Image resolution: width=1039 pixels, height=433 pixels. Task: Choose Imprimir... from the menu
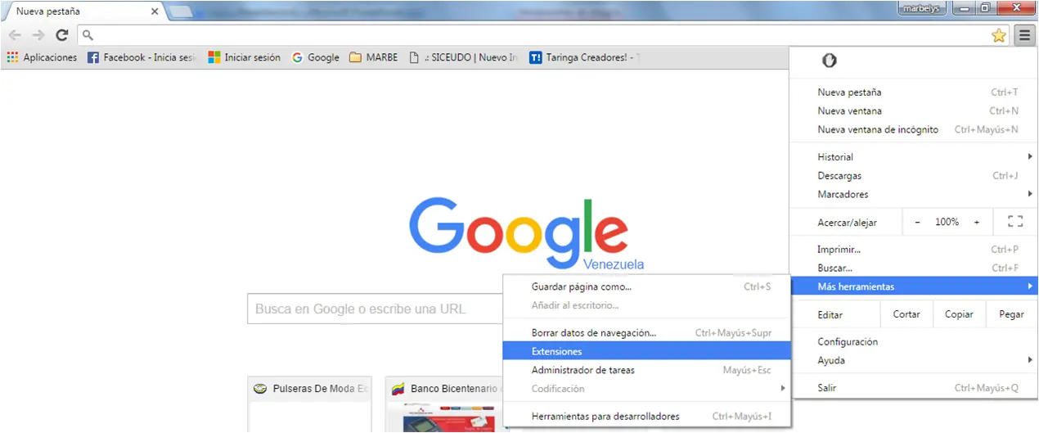[914, 250]
